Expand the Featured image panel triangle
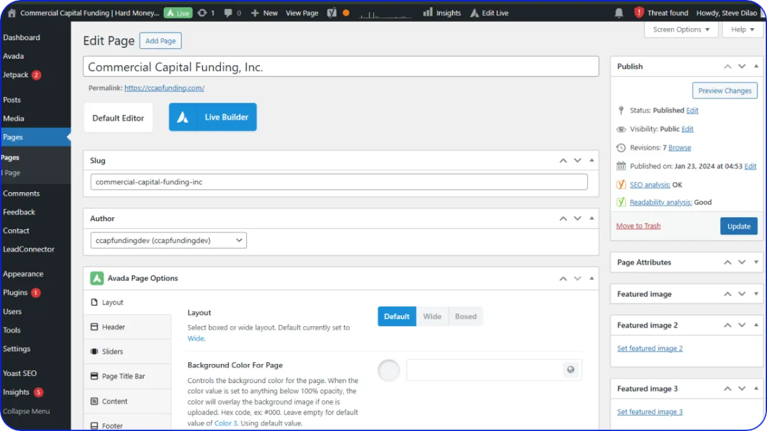Image resolution: width=767 pixels, height=431 pixels. pos(756,294)
